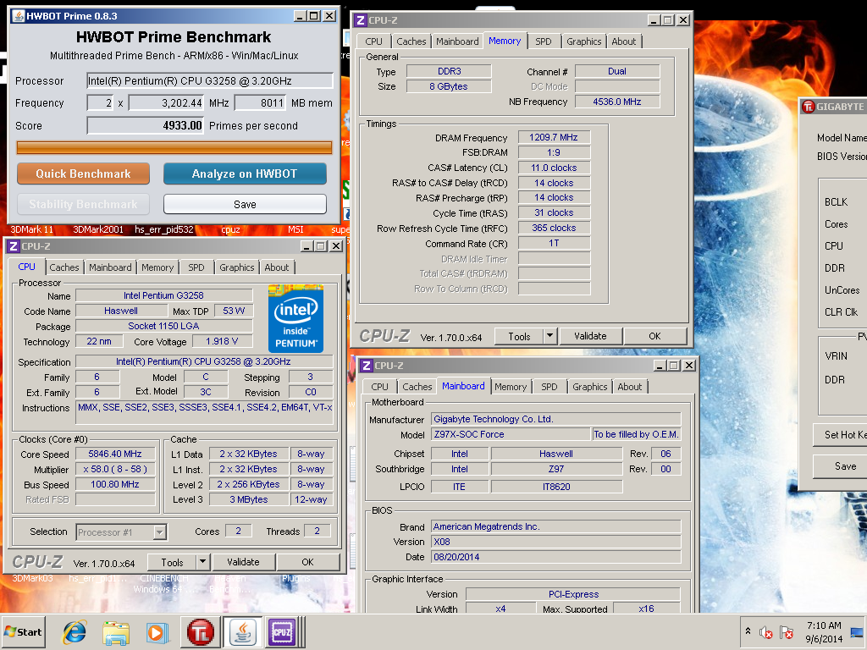Click Set Hot Key button in Gigabyte window

(x=841, y=435)
